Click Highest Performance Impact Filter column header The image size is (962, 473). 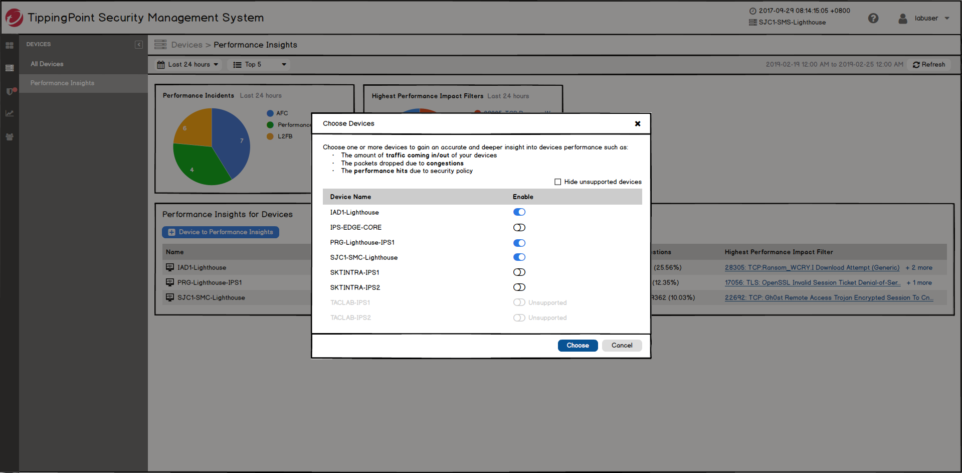coord(779,252)
